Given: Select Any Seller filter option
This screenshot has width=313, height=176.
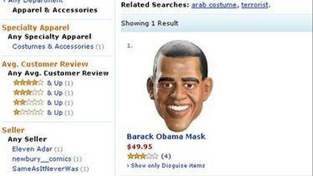Looking at the screenshot, I should point(27,139).
